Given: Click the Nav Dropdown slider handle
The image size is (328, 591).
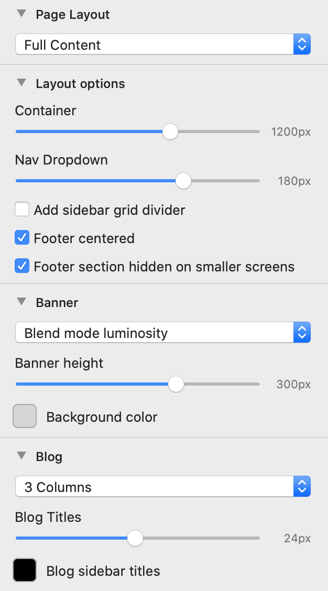Looking at the screenshot, I should [183, 181].
